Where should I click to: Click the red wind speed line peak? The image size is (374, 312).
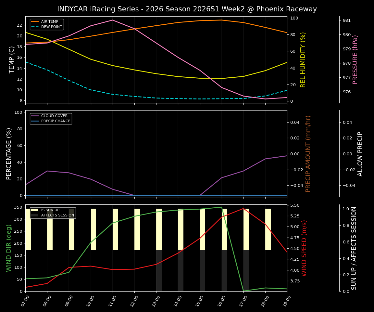coord(243,209)
